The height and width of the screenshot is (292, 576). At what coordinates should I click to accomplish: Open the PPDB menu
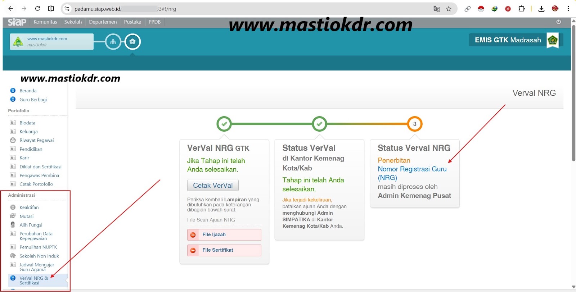(154, 22)
